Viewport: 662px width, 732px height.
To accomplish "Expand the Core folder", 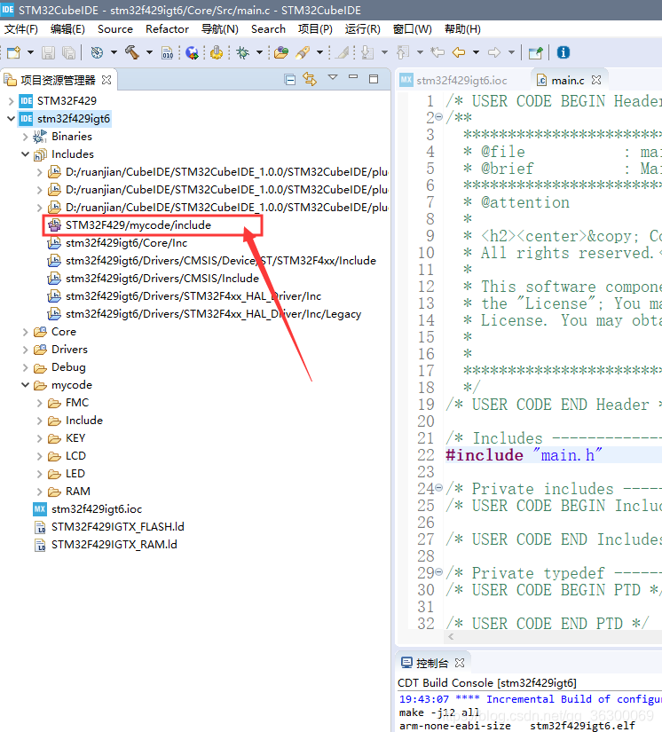I will (x=25, y=332).
